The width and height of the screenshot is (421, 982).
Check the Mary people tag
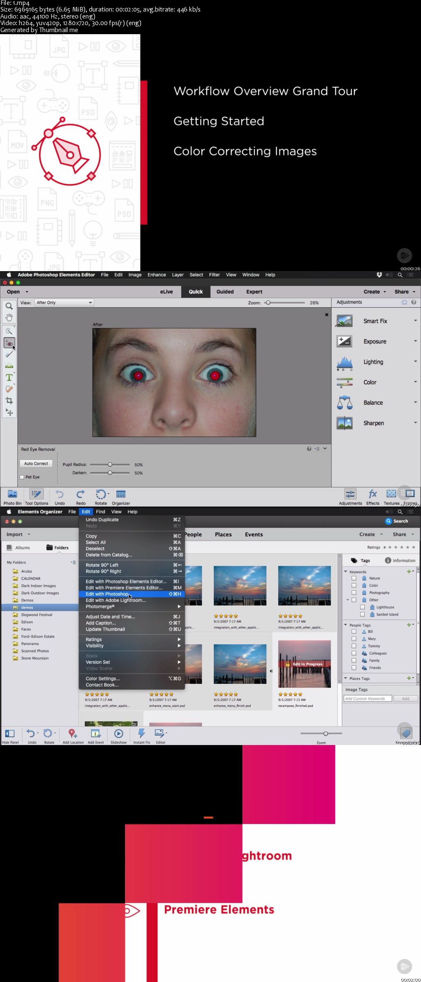click(354, 639)
